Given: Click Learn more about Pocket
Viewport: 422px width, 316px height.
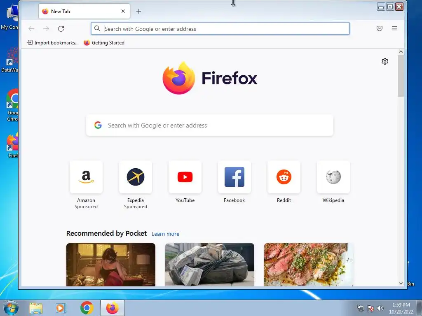Looking at the screenshot, I should pos(165,234).
